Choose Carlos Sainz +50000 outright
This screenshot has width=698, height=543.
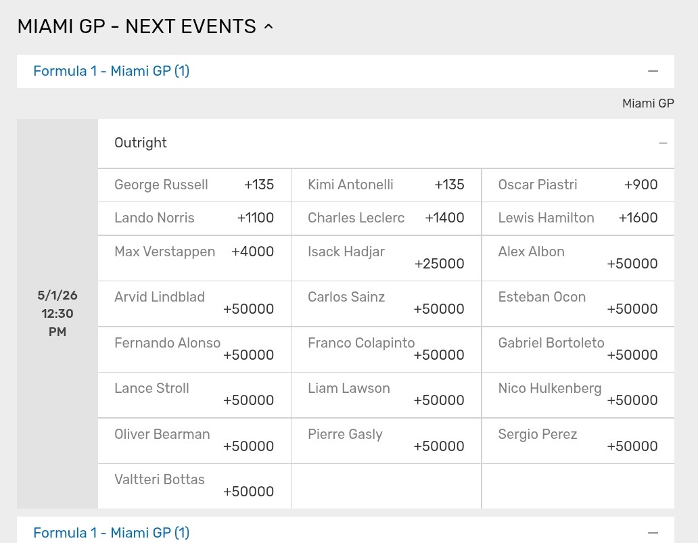386,304
